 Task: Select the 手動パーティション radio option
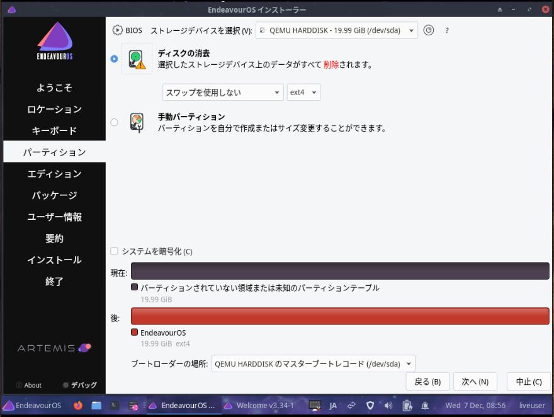coord(114,122)
